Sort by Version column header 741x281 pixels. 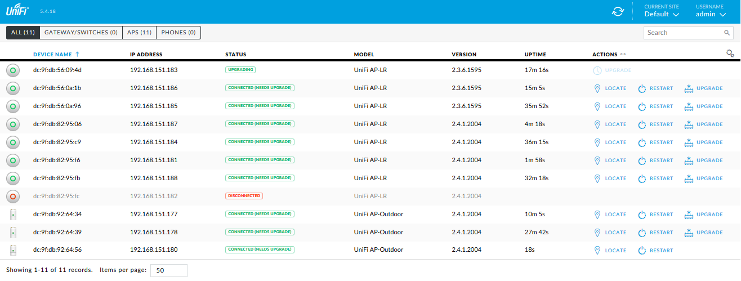coord(464,55)
